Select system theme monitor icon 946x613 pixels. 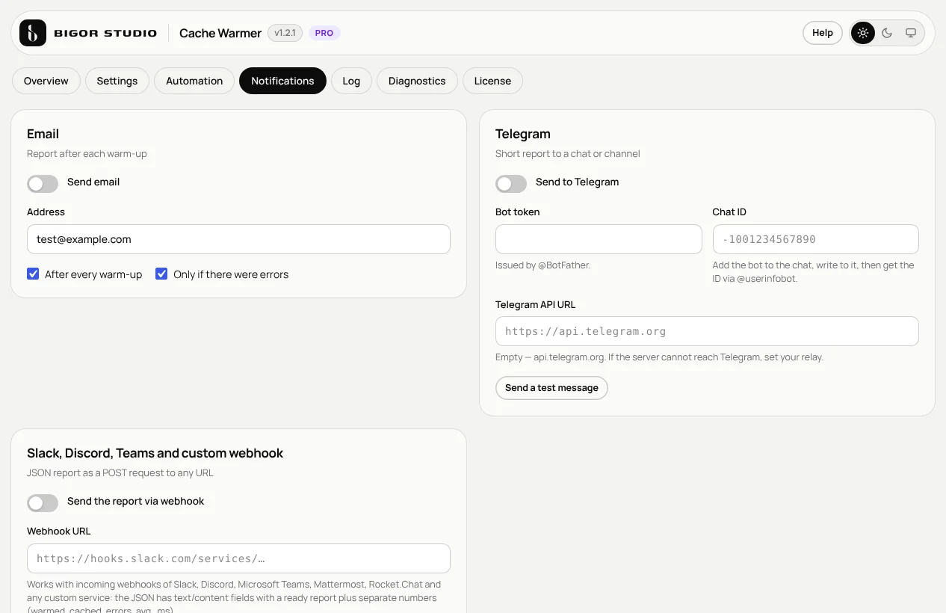pyautogui.click(x=911, y=33)
